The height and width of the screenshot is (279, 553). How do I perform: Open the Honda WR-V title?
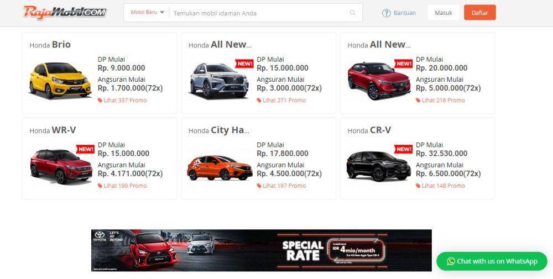(53, 130)
